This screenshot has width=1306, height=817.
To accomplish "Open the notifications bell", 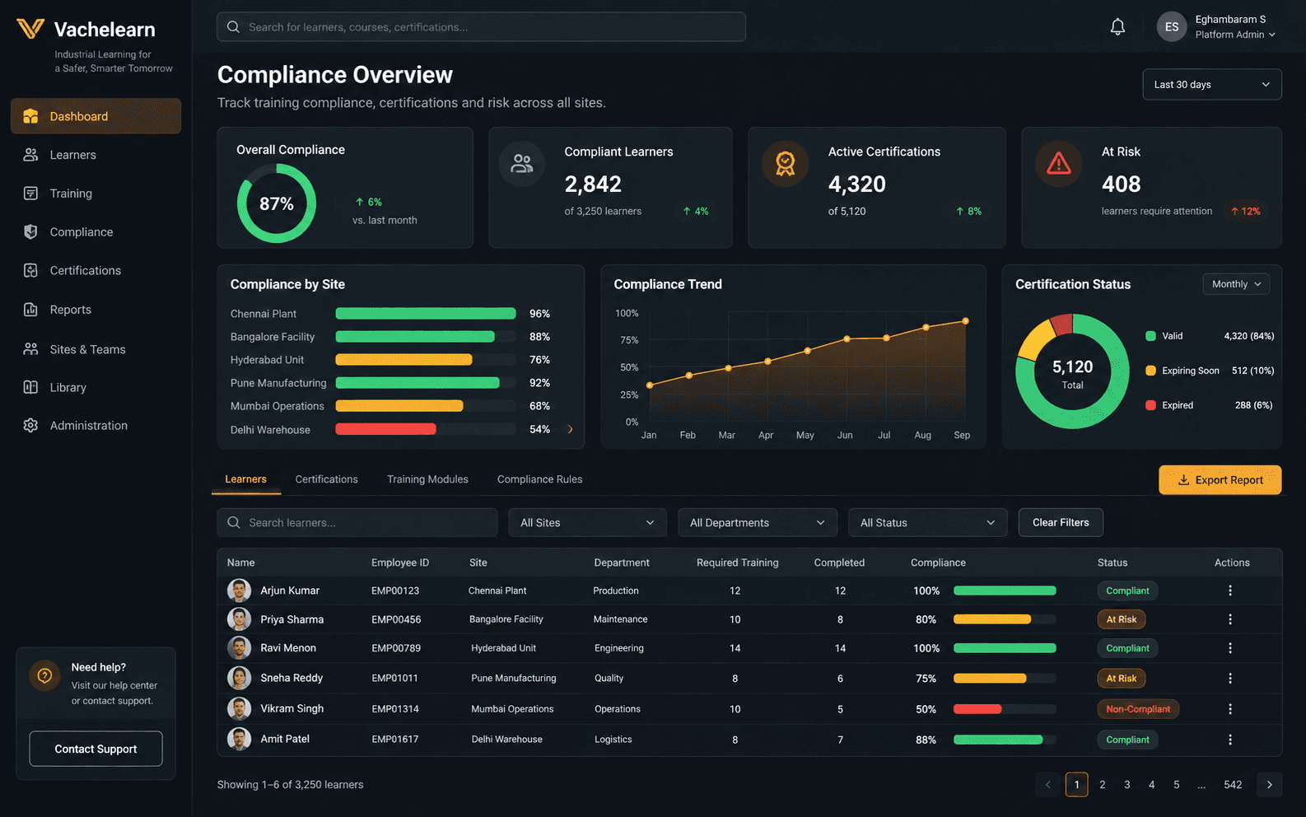I will (x=1117, y=27).
